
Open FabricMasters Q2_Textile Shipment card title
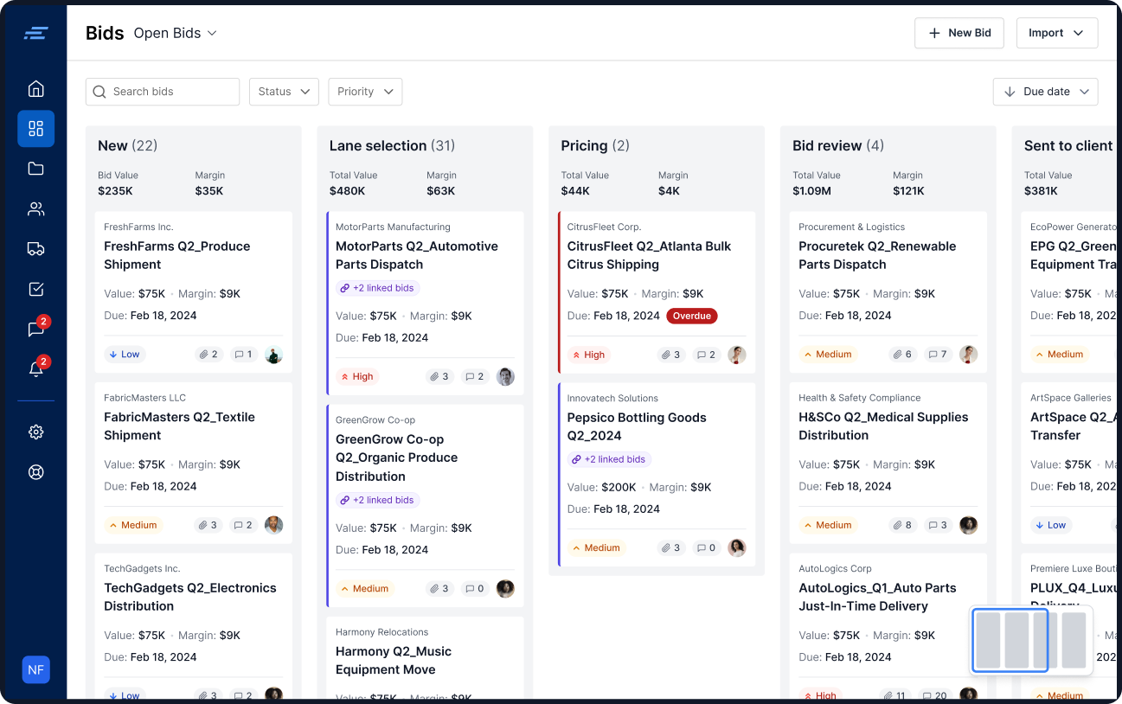(x=179, y=426)
